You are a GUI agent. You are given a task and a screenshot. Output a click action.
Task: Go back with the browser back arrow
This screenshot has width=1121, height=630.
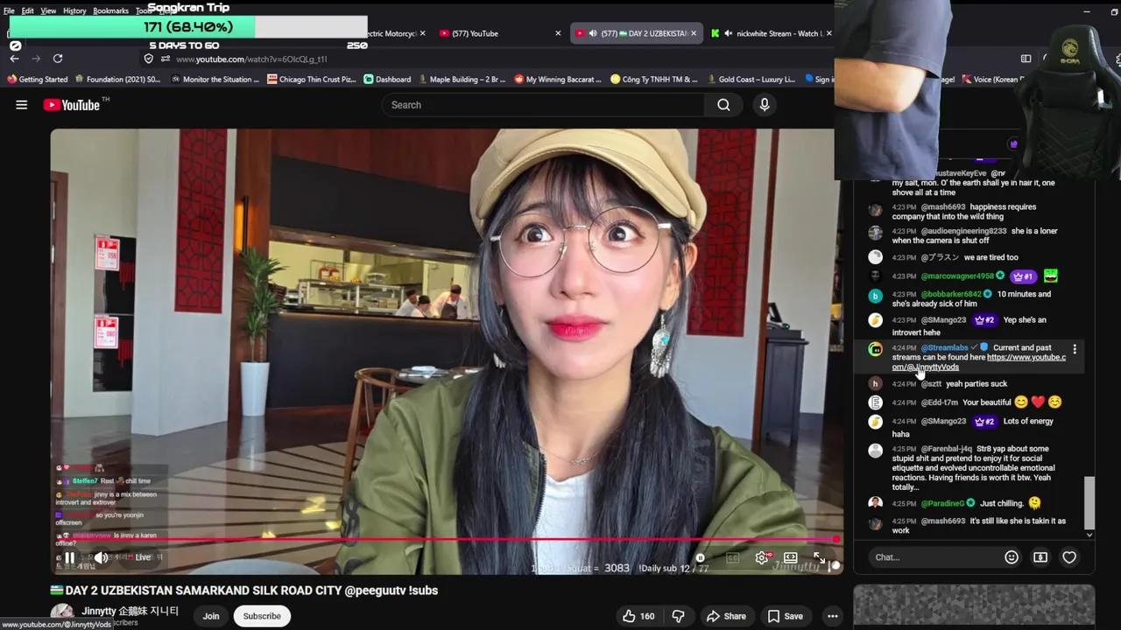click(14, 59)
